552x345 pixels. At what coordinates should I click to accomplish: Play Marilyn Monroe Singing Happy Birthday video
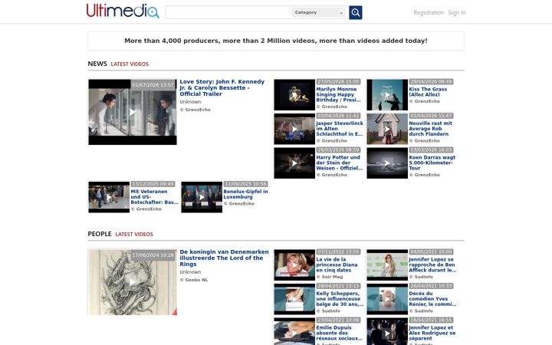pyautogui.click(x=294, y=95)
